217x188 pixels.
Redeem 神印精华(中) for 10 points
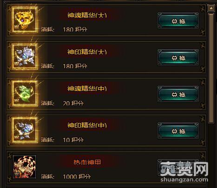[178, 131]
